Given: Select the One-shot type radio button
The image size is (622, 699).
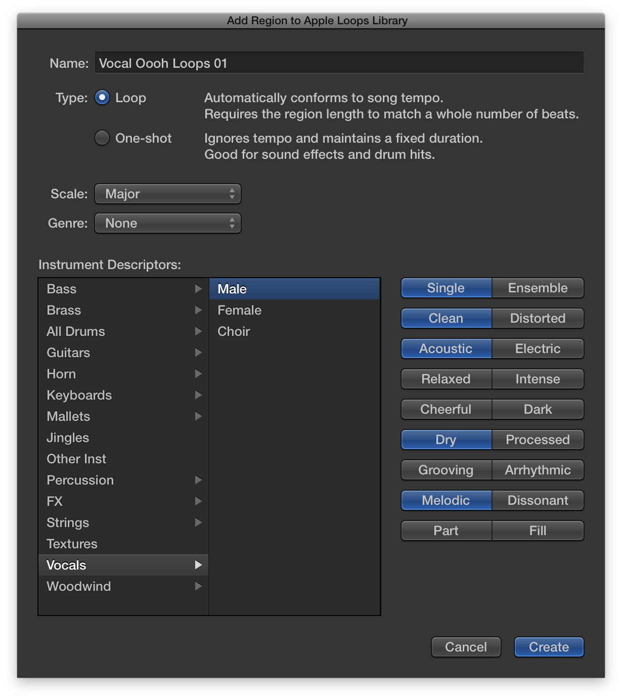Looking at the screenshot, I should [102, 138].
